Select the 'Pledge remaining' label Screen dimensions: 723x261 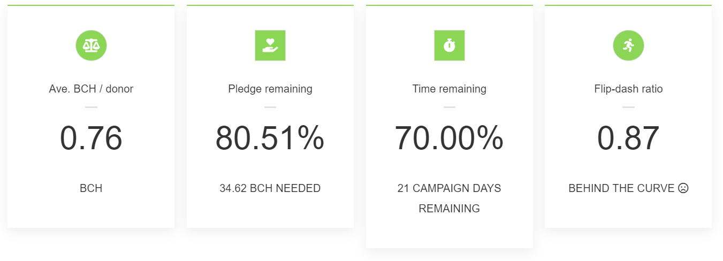pos(270,89)
